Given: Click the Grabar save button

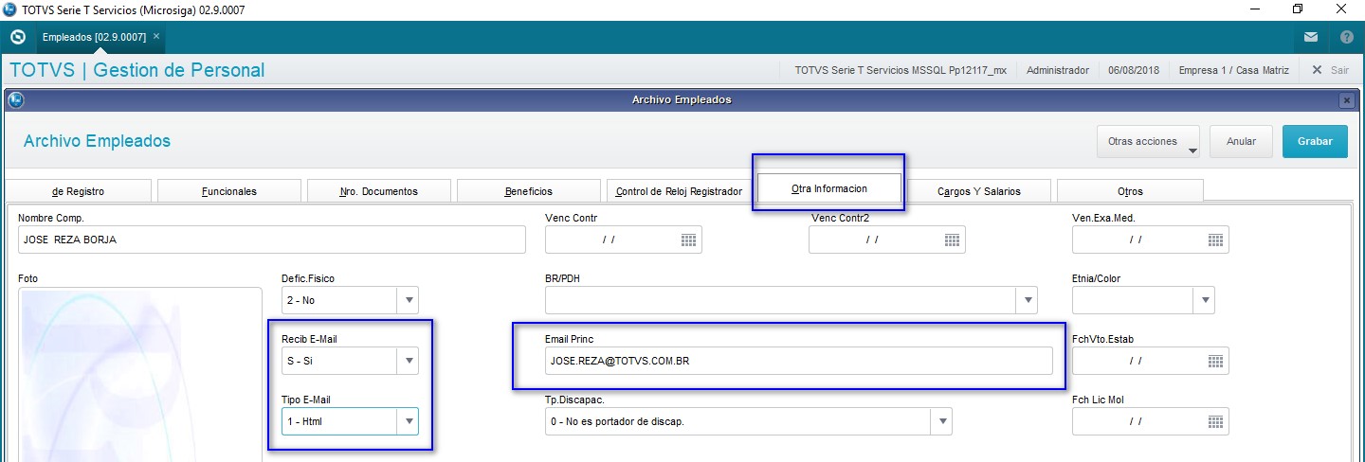Looking at the screenshot, I should [x=1315, y=141].
